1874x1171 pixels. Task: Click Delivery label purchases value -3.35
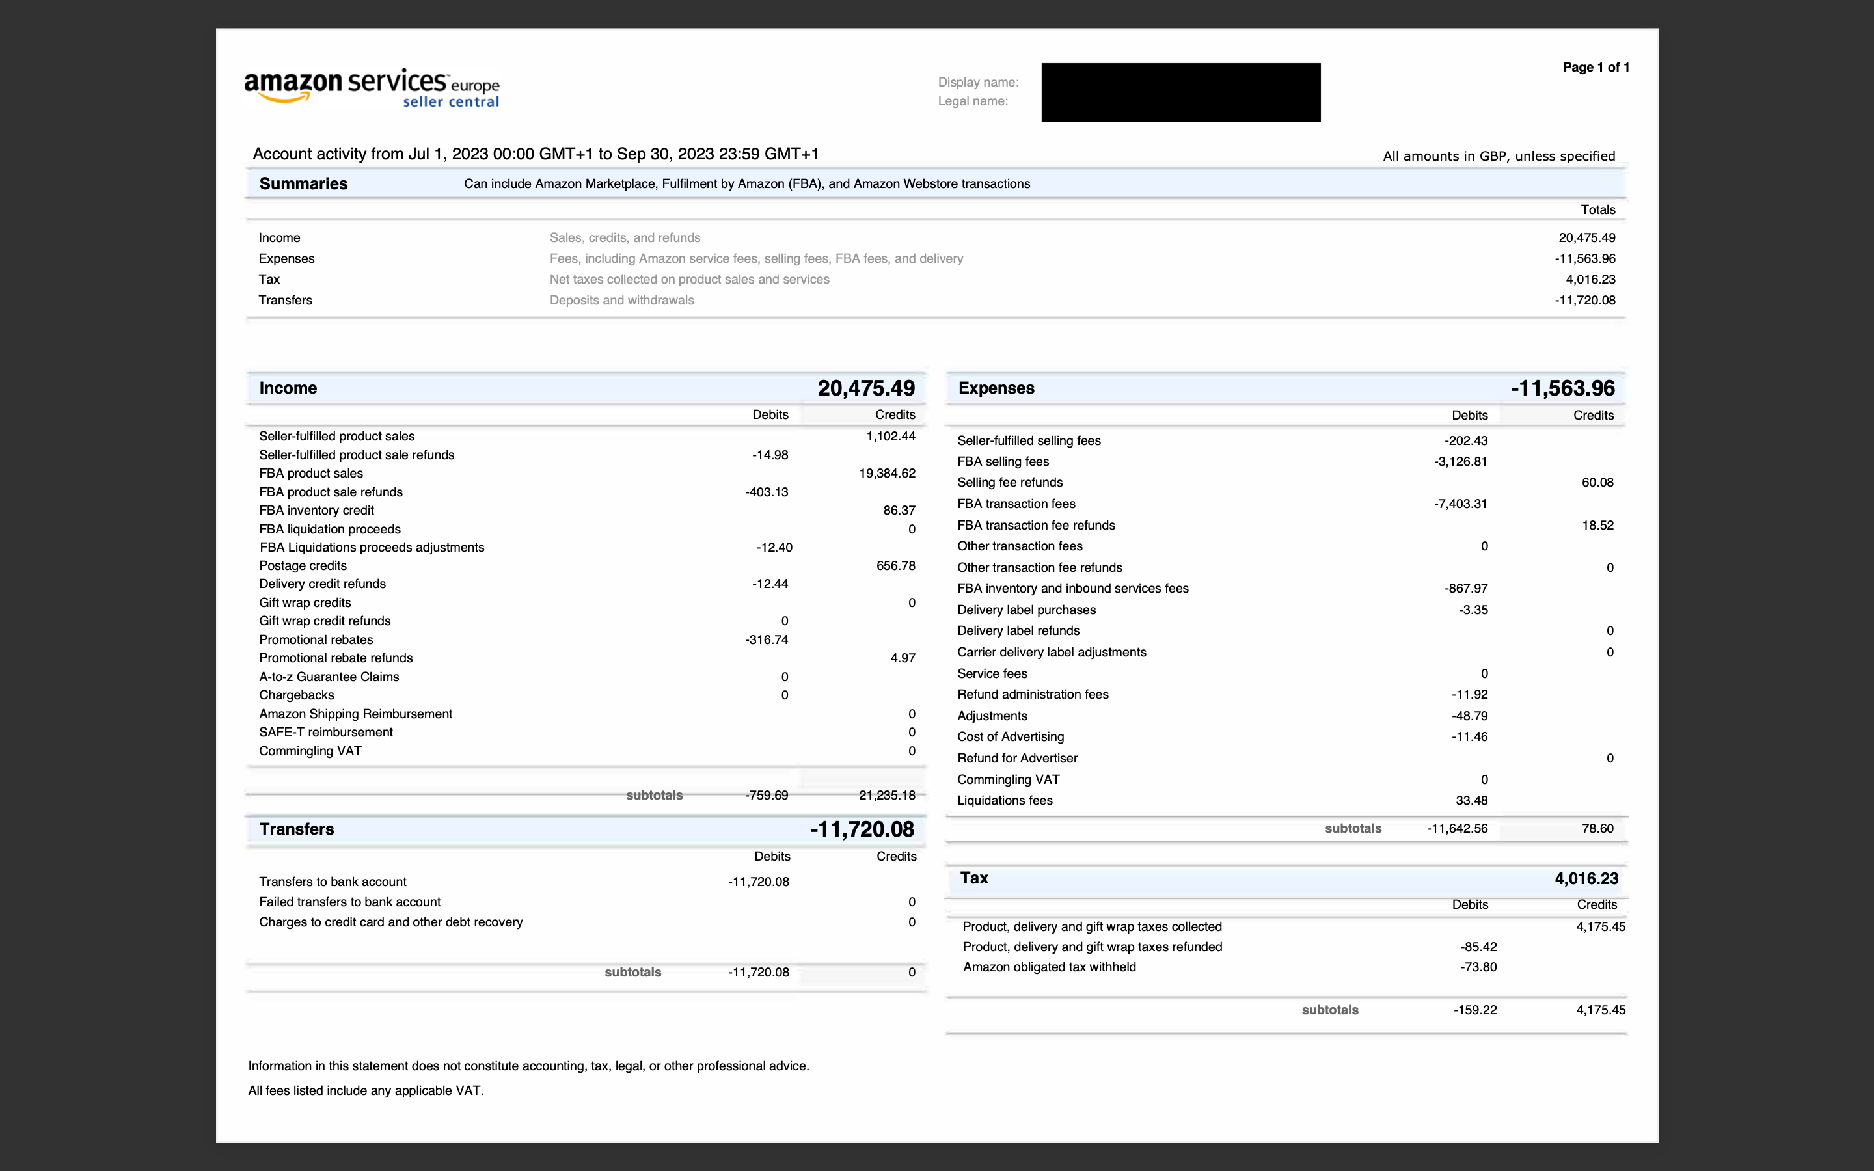[1473, 610]
